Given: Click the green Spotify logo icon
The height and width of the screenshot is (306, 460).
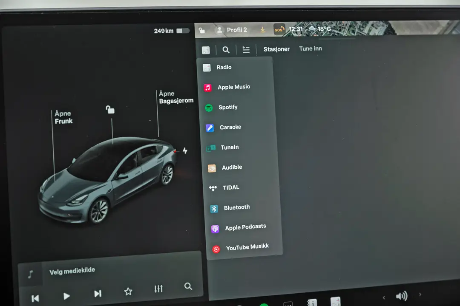Looking at the screenshot, I should (209, 108).
